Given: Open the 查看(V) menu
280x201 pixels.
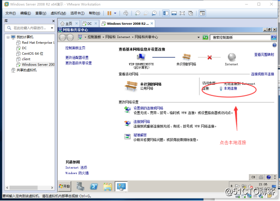Looking at the screenshot, I should point(41,13).
